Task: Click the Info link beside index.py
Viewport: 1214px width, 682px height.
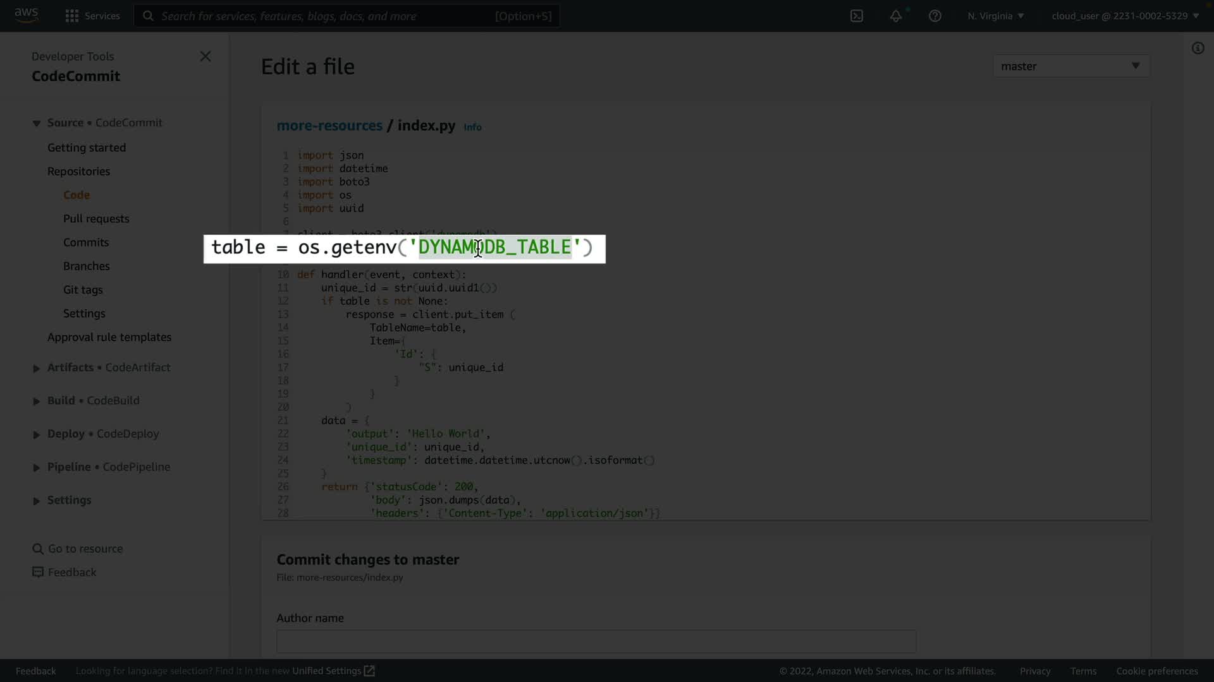Action: tap(472, 127)
